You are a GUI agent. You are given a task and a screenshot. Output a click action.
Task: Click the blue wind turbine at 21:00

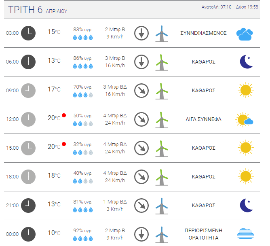point(162,206)
